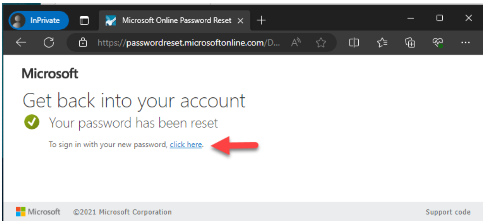This screenshot has width=488, height=224.
Task: Maximize the browser window
Action: [x=439, y=18]
